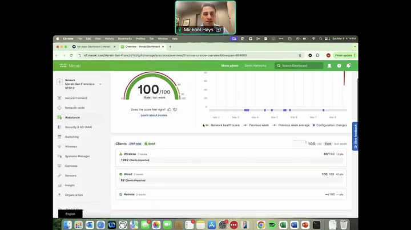Open the Chrome extensions puzzle icon
The width and height of the screenshot is (411, 230).
317,55
